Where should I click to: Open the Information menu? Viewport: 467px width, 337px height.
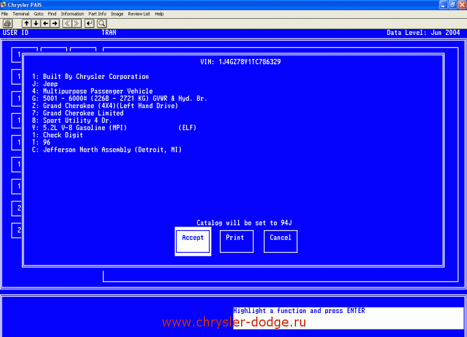[x=72, y=13]
